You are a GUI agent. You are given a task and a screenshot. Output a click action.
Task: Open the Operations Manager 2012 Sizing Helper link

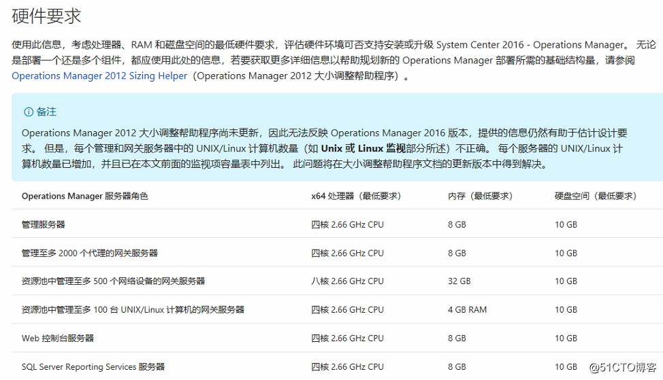click(x=99, y=76)
